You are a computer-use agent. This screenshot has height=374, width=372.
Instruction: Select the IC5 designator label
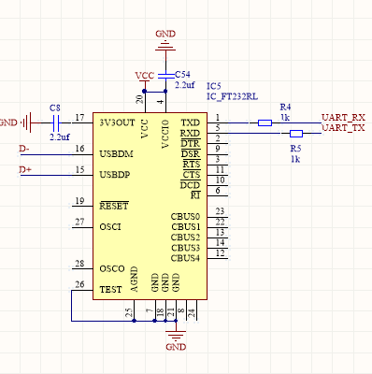point(214,86)
